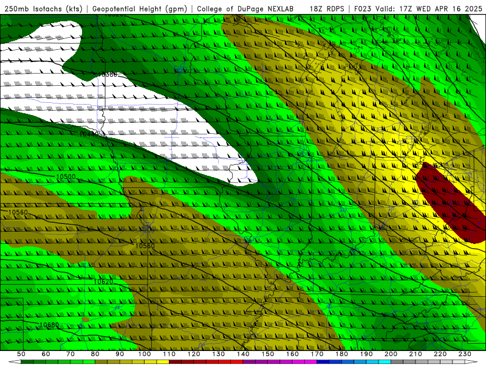Click the "College of DuPage NEXLAB" credit
Image resolution: width=486 pixels, height=365 pixels.
click(x=245, y=9)
